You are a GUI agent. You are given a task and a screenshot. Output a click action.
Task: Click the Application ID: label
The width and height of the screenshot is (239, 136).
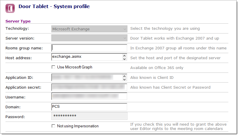click(x=19, y=78)
